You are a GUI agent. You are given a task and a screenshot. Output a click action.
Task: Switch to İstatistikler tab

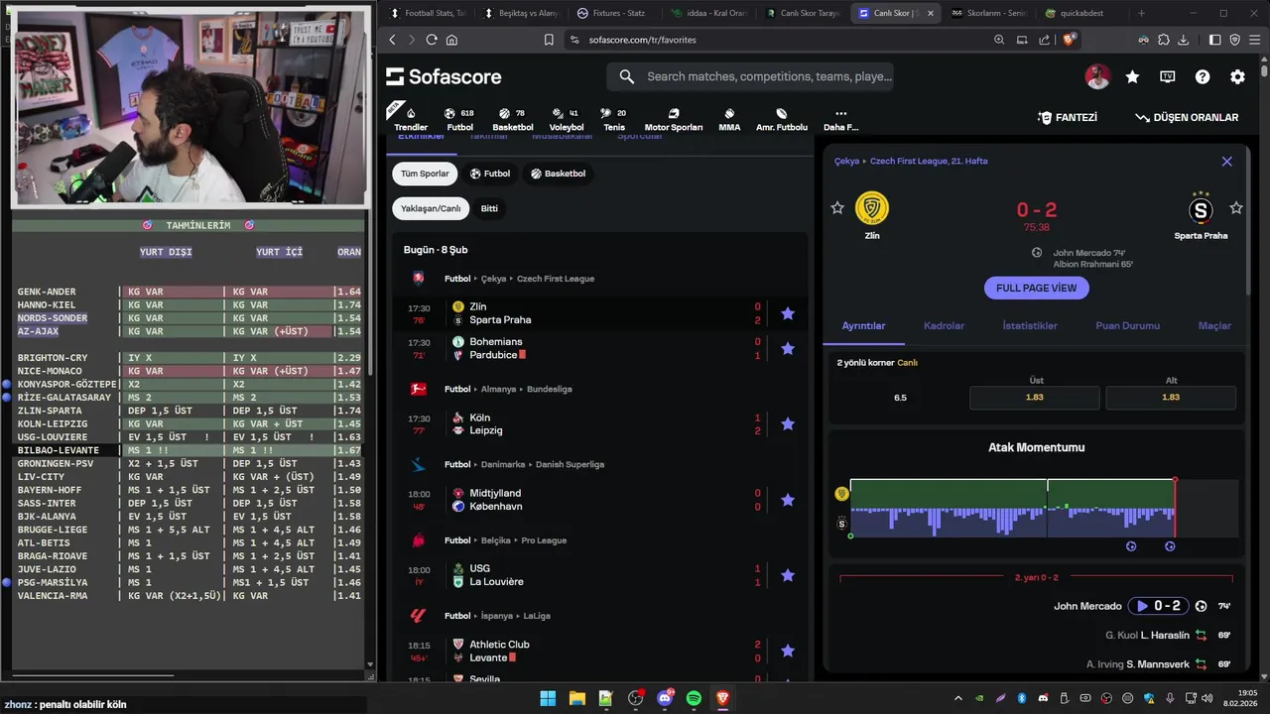pos(1030,325)
